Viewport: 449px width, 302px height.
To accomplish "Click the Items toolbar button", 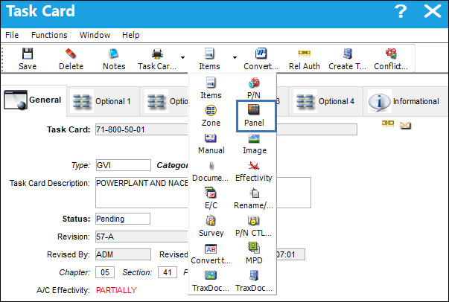I will 209,59.
